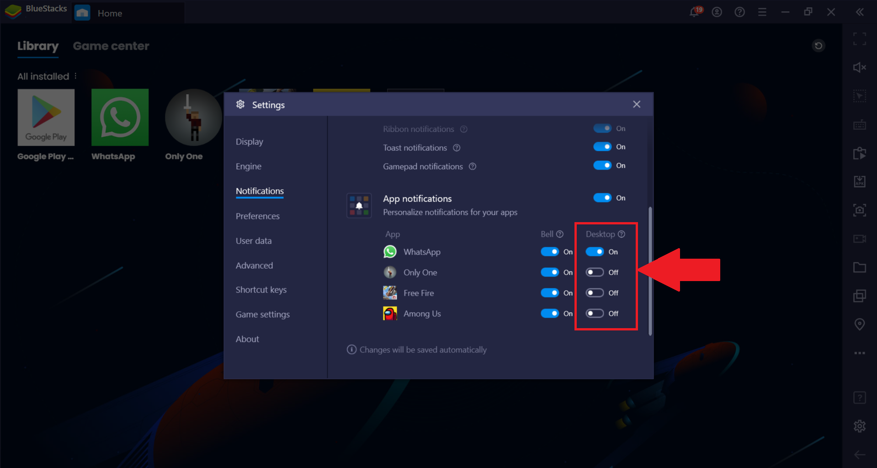Viewport: 877px width, 468px height.
Task: Click the back arrow in the sidebar
Action: tap(860, 454)
